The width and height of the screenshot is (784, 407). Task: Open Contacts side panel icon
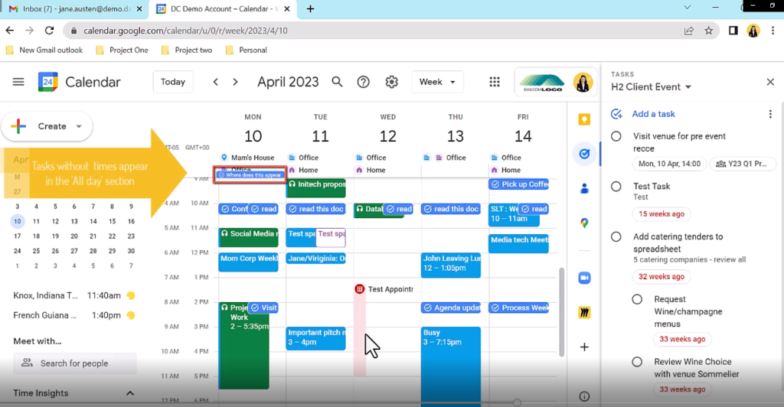pos(584,188)
